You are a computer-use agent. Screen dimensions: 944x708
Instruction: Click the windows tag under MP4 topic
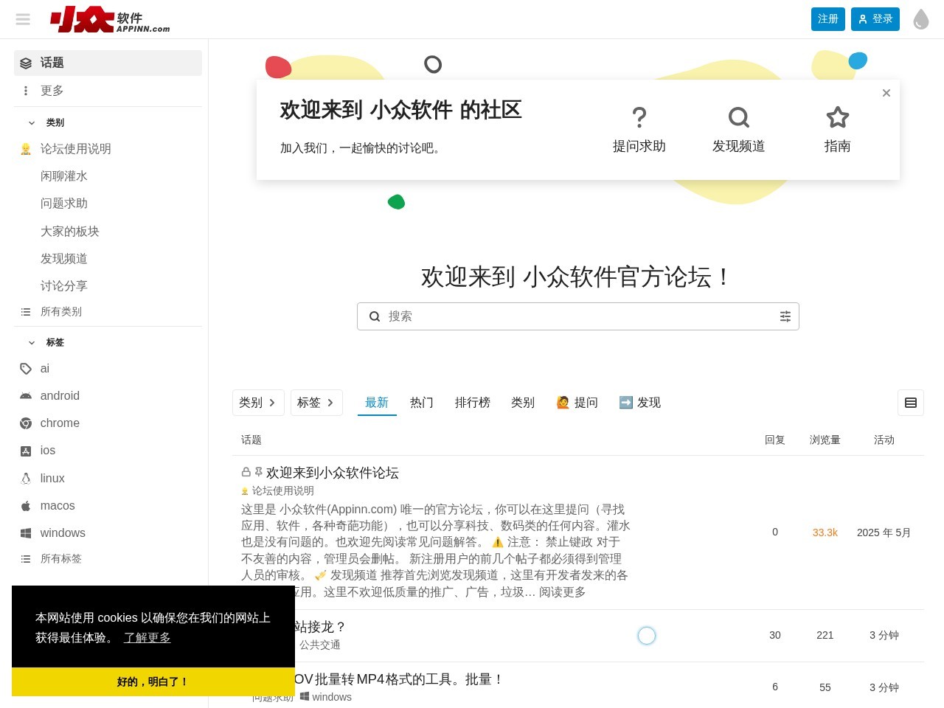[x=325, y=697]
